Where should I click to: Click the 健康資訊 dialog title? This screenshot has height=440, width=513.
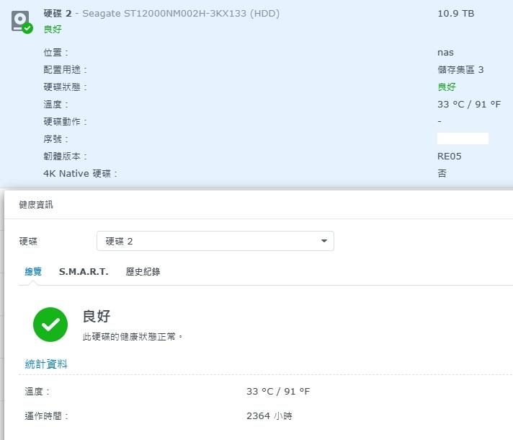(36, 205)
